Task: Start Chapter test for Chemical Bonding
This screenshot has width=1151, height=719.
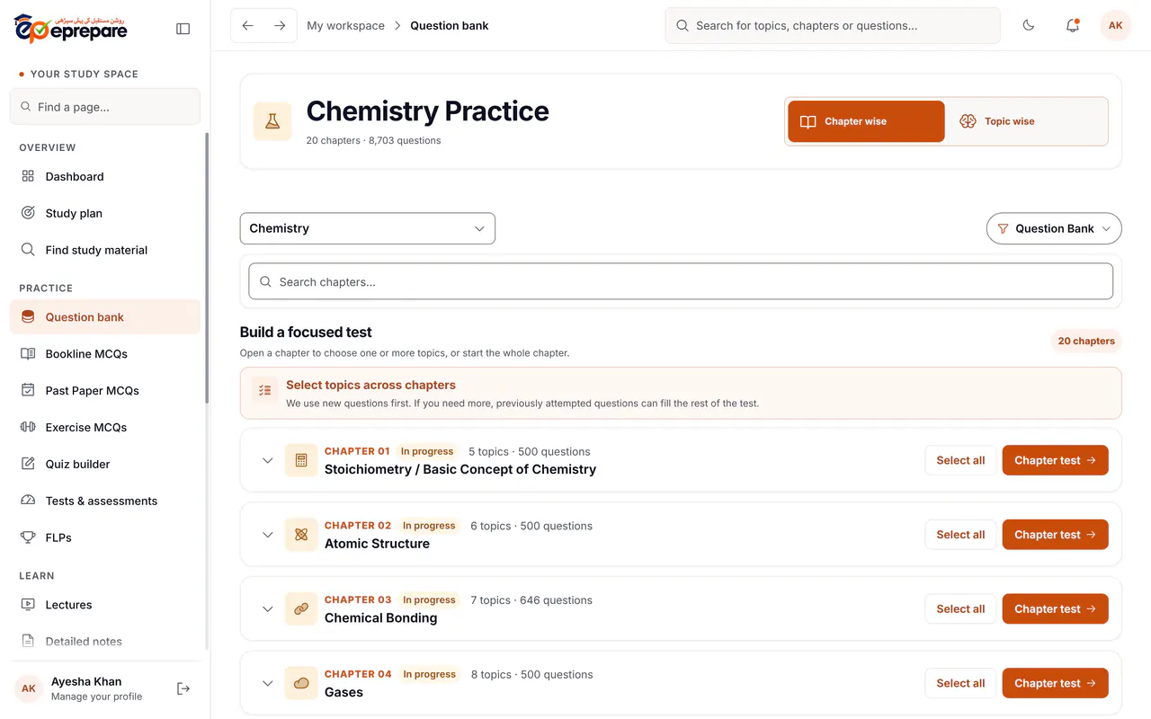Action: pos(1055,608)
